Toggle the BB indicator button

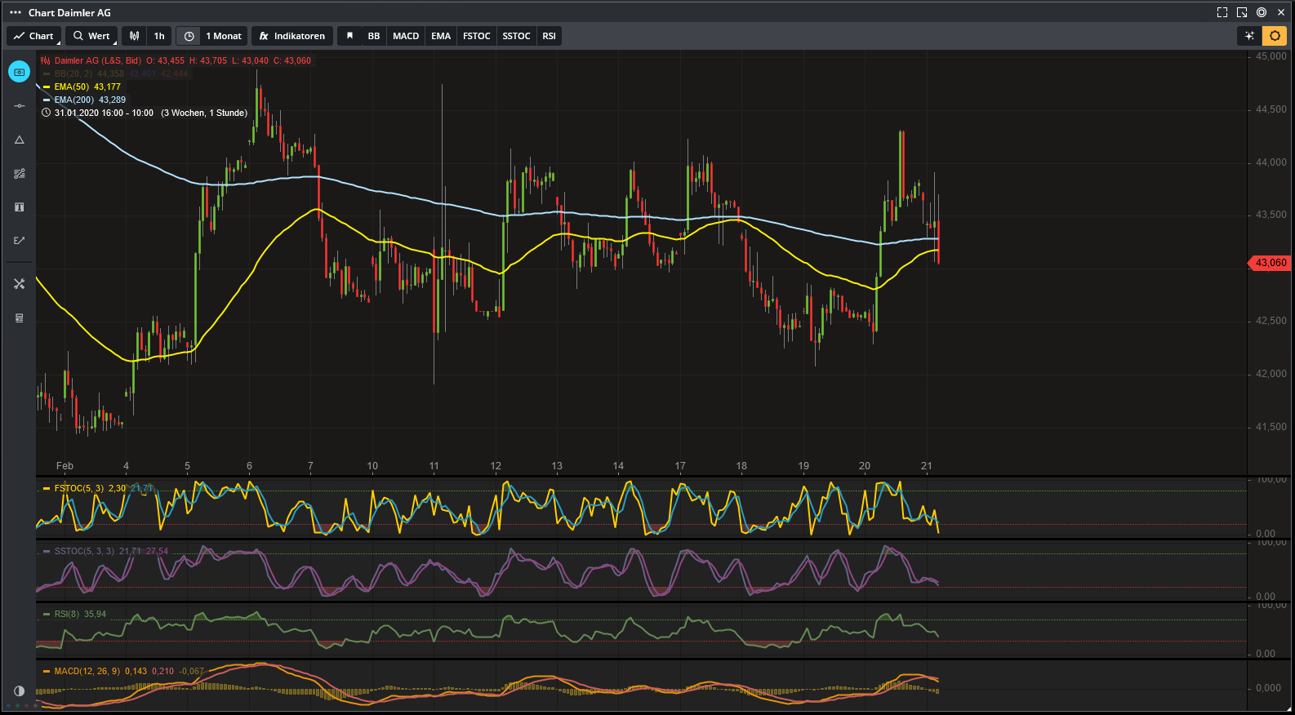[373, 36]
